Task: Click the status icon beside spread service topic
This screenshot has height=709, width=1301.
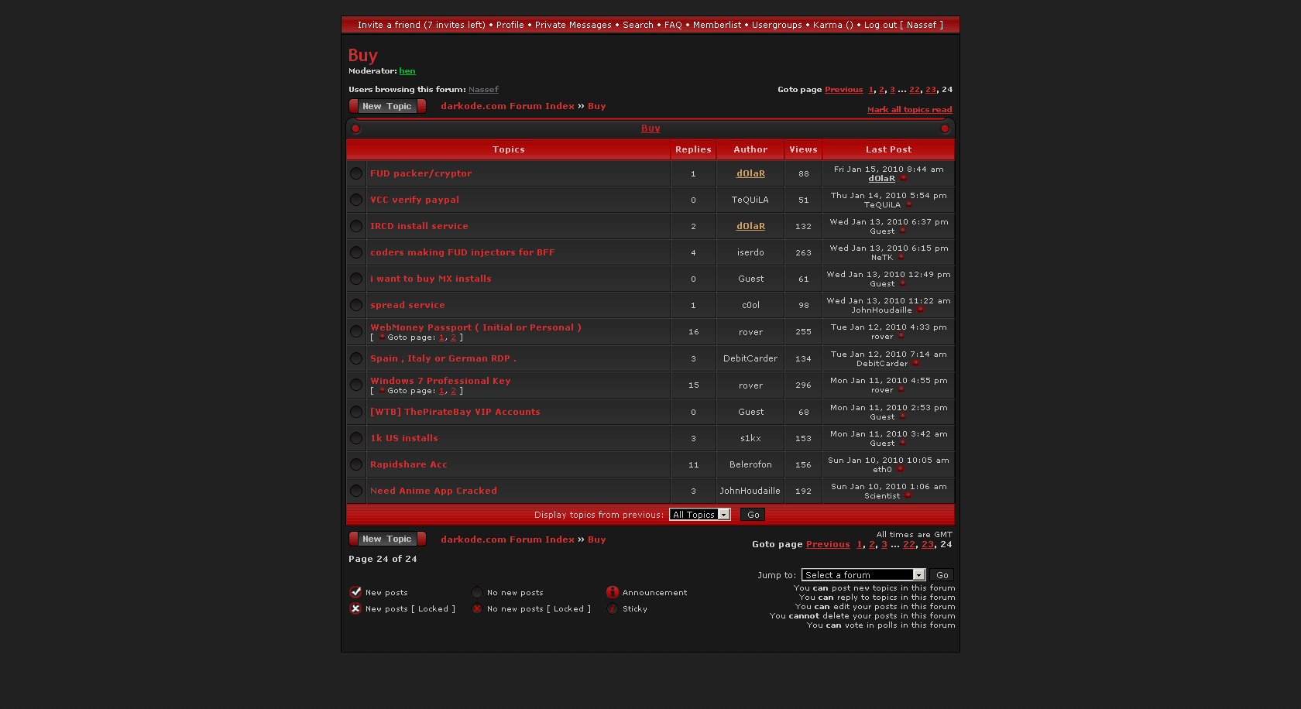Action: tap(356, 305)
